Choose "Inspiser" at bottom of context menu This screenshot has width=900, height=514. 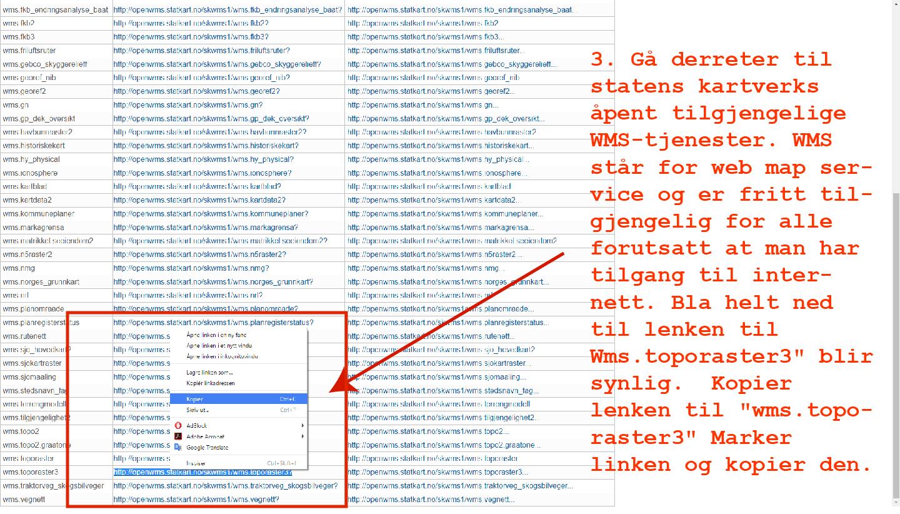(196, 463)
